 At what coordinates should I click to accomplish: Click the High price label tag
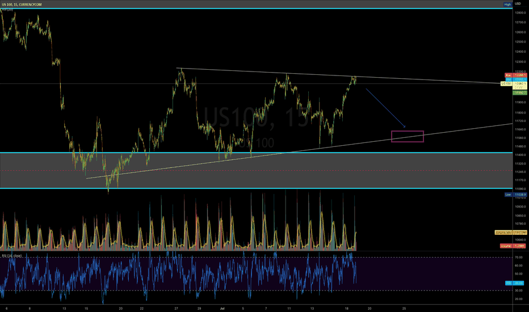[x=507, y=5]
